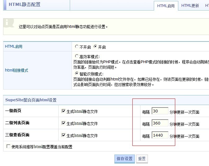Screen dimensions: 209x166
Task: Click 分钟更新一次页面 text in 三级查看页面 row
Action: [185, 136]
